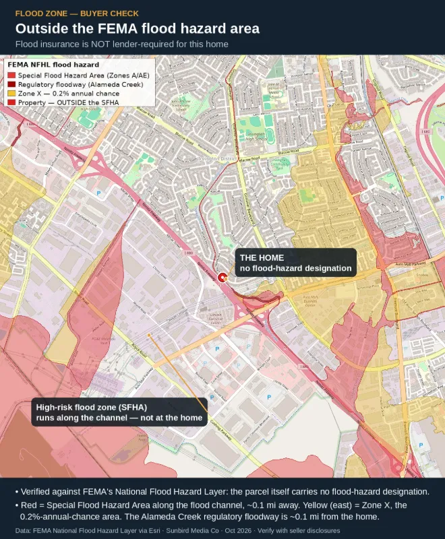Click the Zone X — 0.2% annual chance label
The width and height of the screenshot is (445, 539).
point(69,94)
